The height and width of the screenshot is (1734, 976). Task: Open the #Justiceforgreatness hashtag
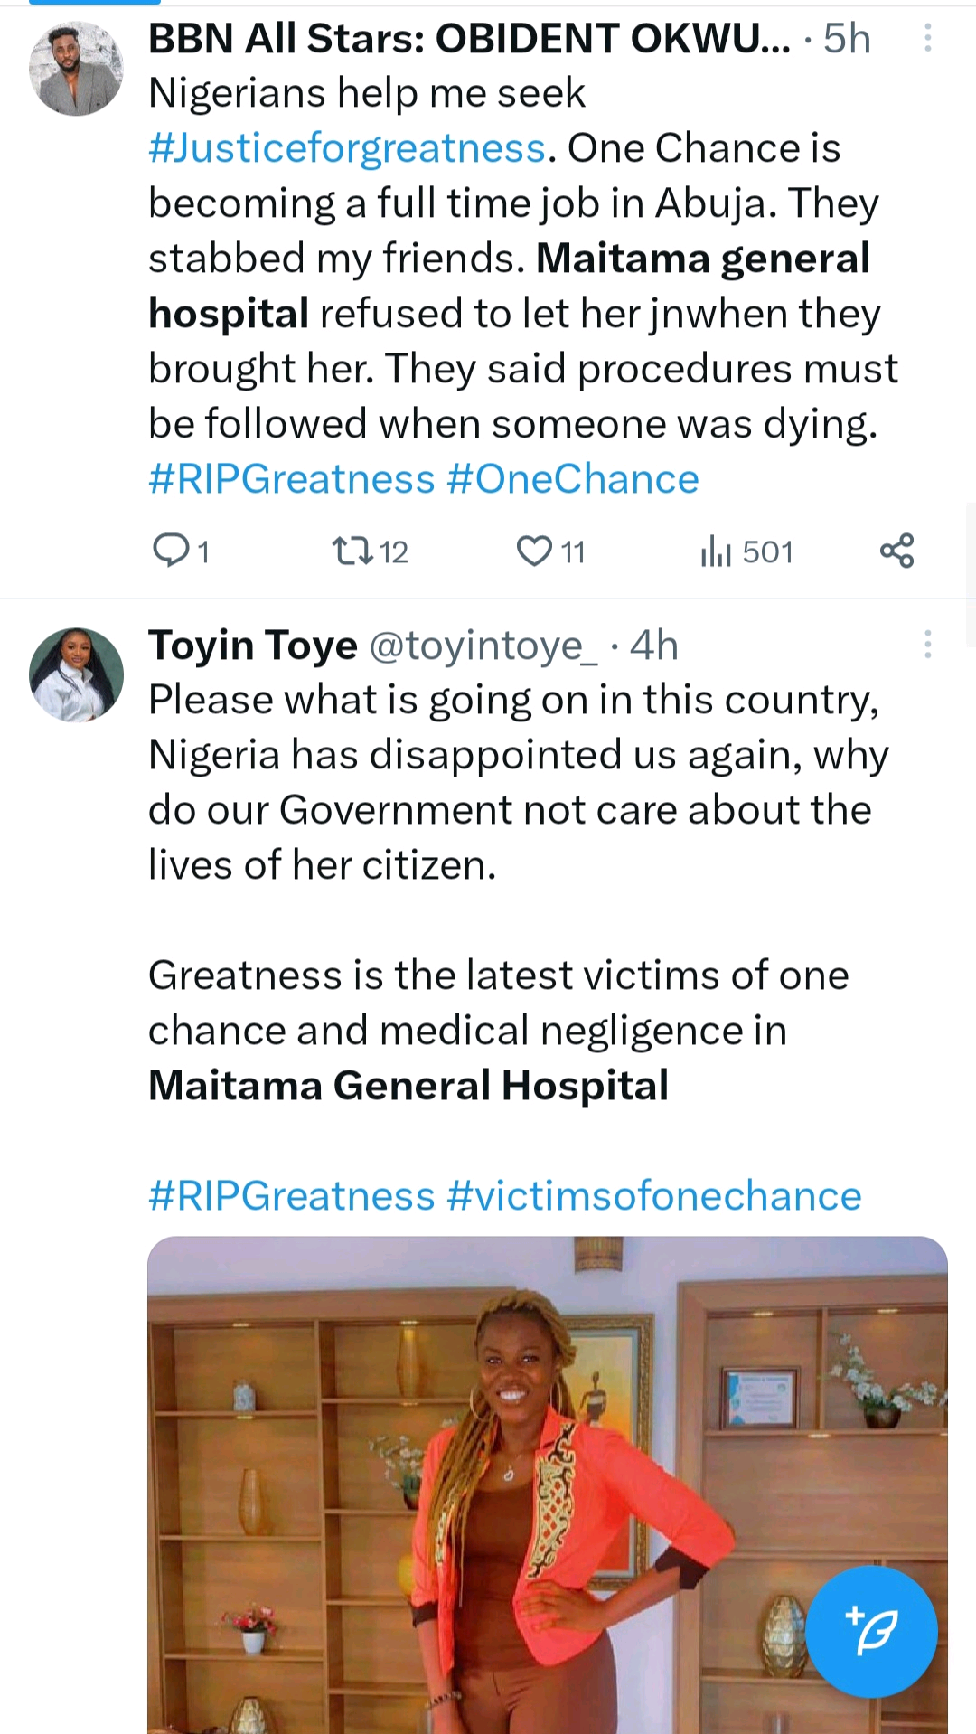(x=347, y=148)
